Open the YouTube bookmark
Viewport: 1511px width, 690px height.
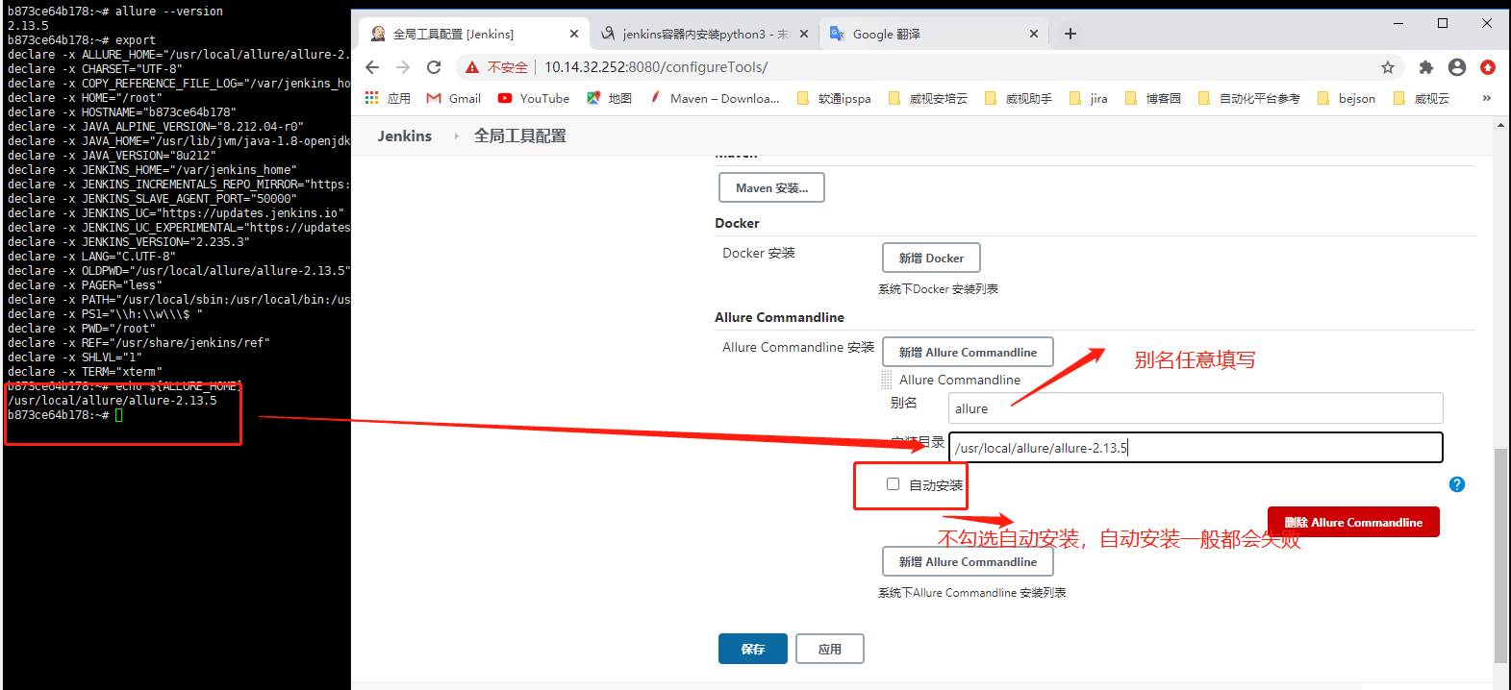(x=533, y=98)
